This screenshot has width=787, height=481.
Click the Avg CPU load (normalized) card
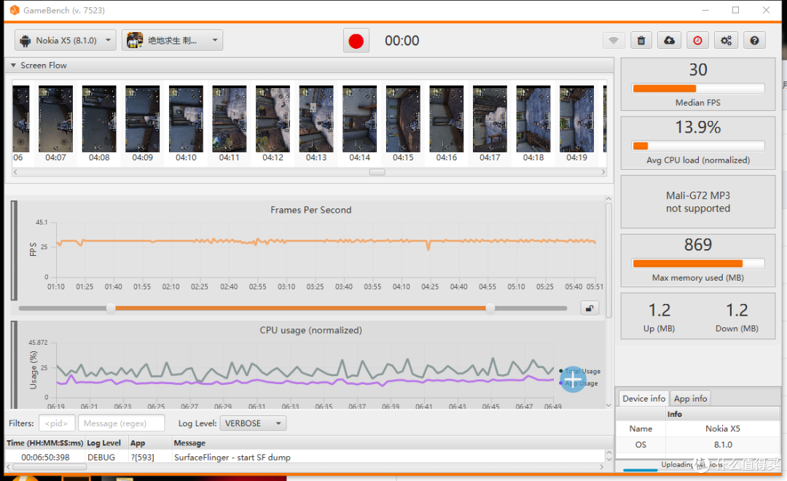[697, 143]
